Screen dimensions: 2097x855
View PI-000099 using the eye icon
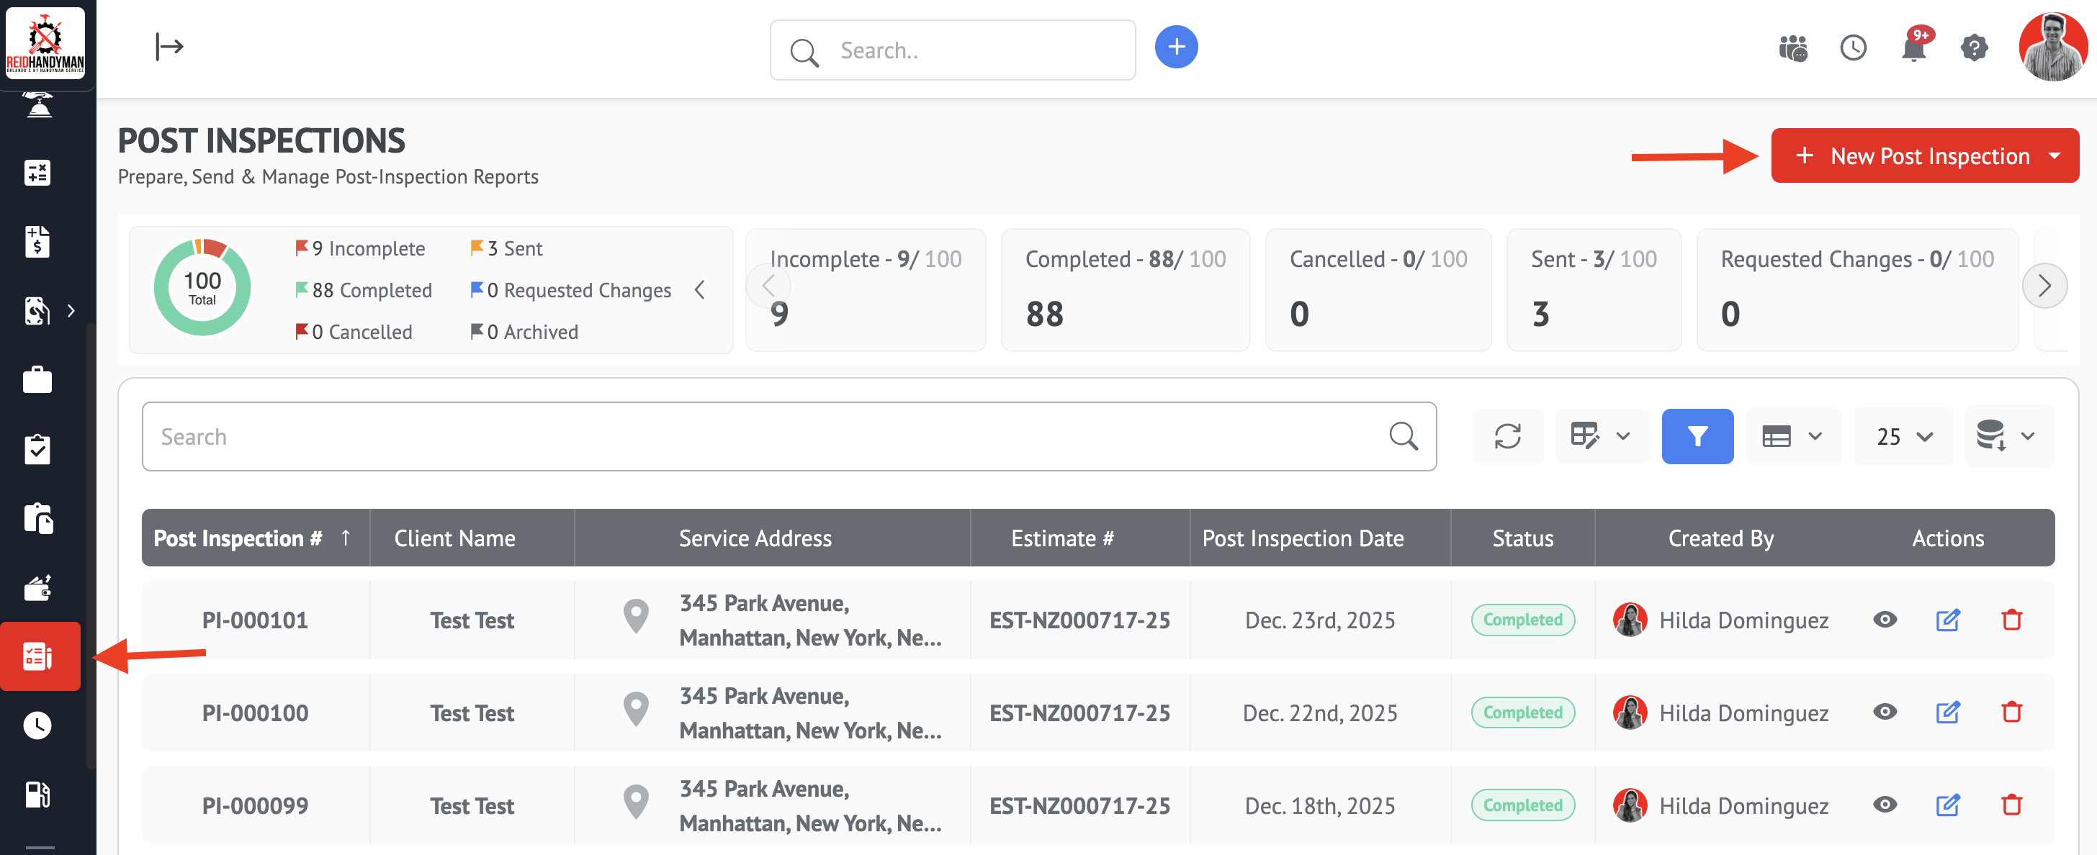1885,805
